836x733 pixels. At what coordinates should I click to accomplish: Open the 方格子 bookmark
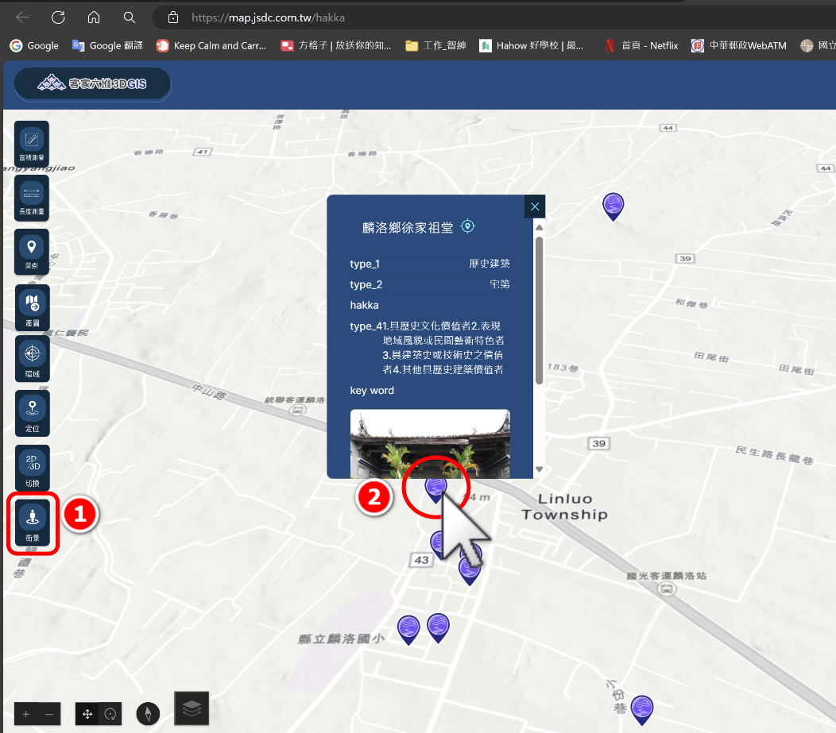(336, 46)
